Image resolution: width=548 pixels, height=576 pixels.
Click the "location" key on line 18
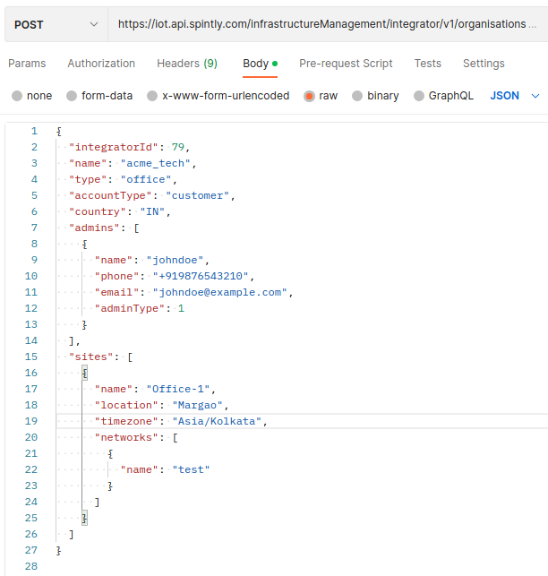click(126, 406)
